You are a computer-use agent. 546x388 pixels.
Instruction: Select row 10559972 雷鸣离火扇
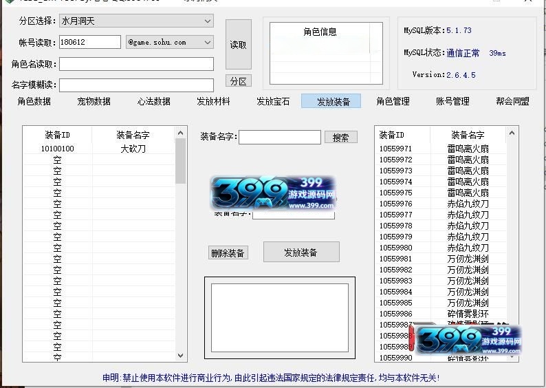(x=441, y=160)
